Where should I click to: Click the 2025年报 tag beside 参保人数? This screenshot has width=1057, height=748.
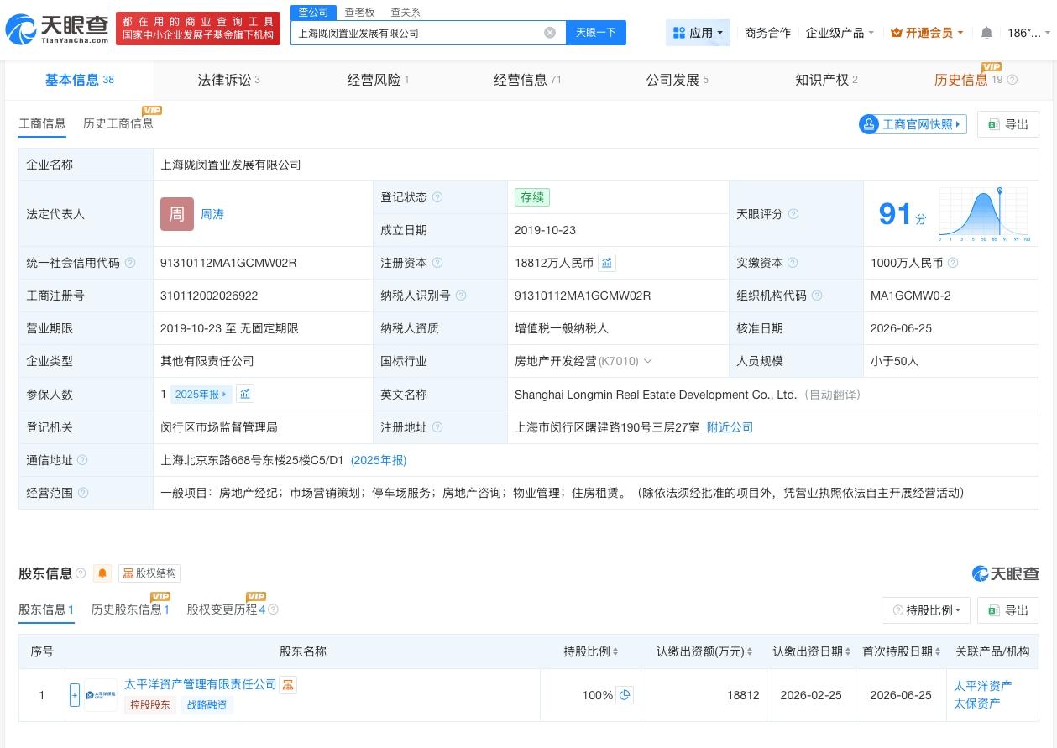point(200,394)
